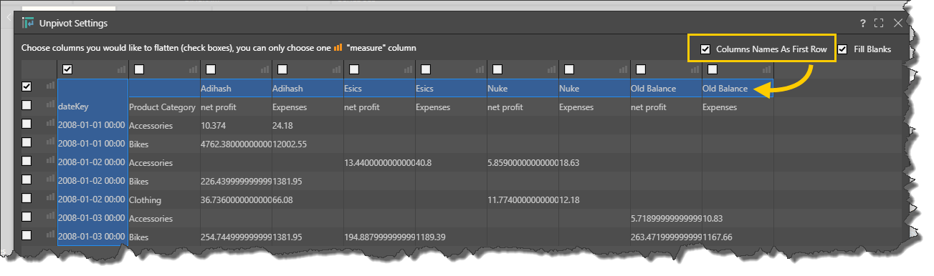Image resolution: width=934 pixels, height=276 pixels.
Task: Open help question mark icon
Action: tap(862, 23)
